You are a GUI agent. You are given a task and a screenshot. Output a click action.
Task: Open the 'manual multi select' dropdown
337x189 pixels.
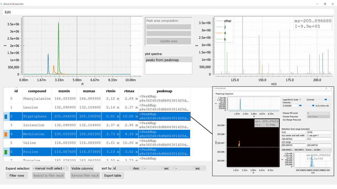[x=51, y=168]
